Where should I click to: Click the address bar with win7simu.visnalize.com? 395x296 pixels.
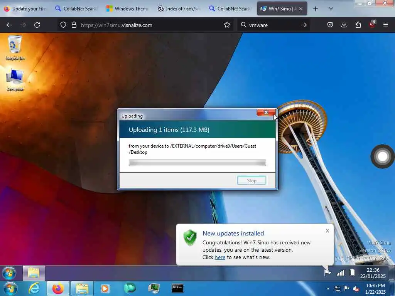pyautogui.click(x=146, y=25)
